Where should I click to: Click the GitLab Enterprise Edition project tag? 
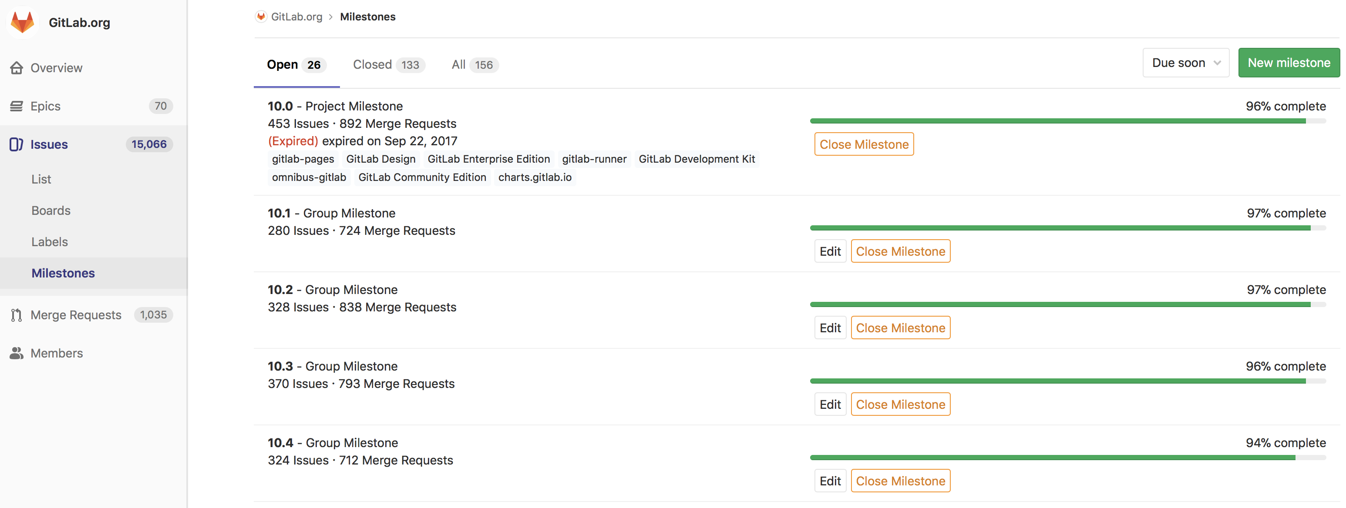tap(488, 159)
